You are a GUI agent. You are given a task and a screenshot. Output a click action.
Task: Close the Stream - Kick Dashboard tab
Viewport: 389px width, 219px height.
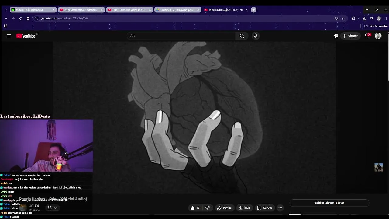click(x=53, y=10)
